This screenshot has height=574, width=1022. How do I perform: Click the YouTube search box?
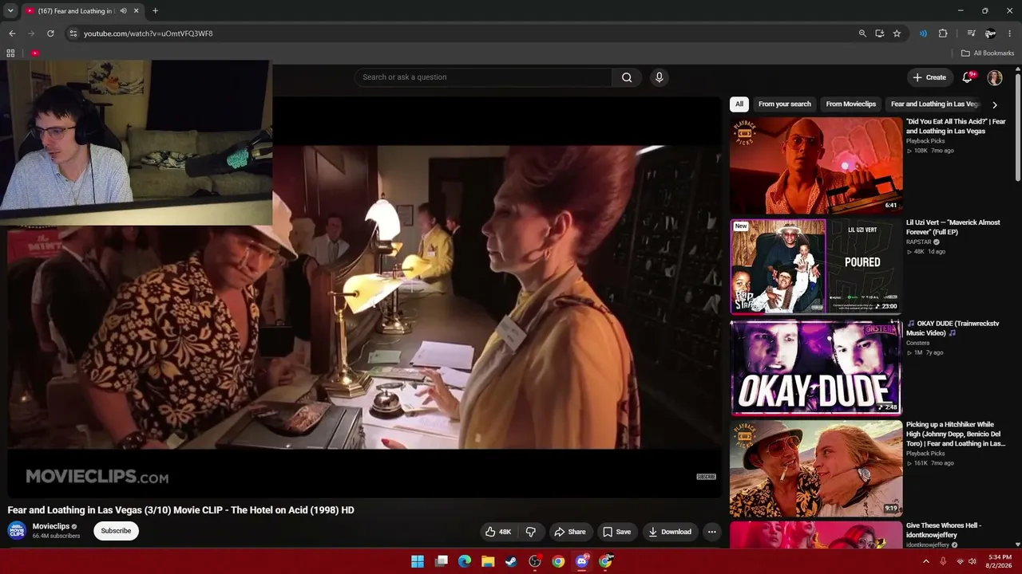(x=483, y=77)
